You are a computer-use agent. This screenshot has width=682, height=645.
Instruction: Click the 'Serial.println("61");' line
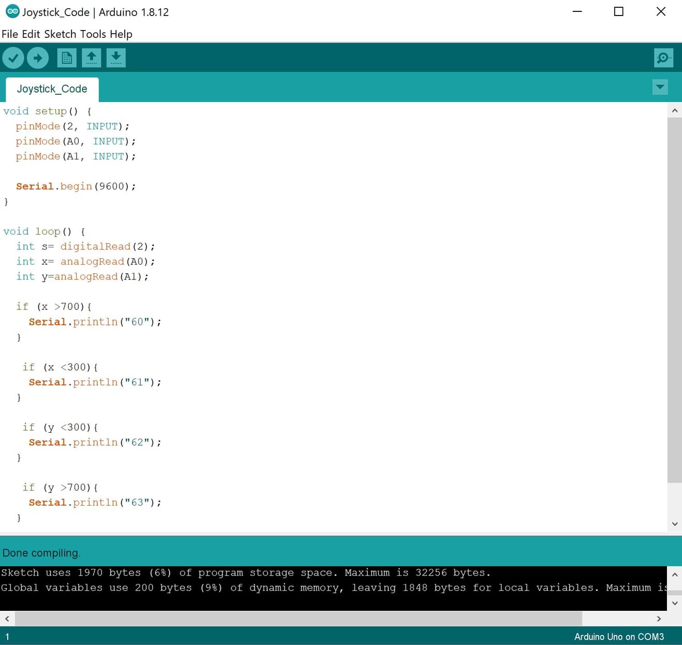pyautogui.click(x=95, y=382)
